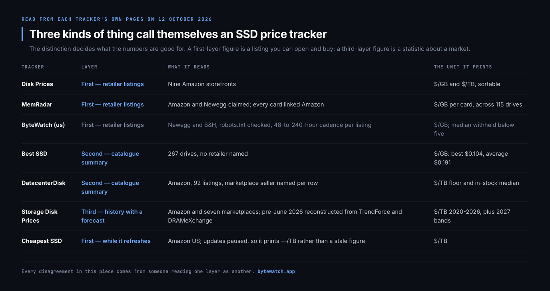Click the '267 drives, no retailer named' cell
550x291 pixels.
coord(208,154)
